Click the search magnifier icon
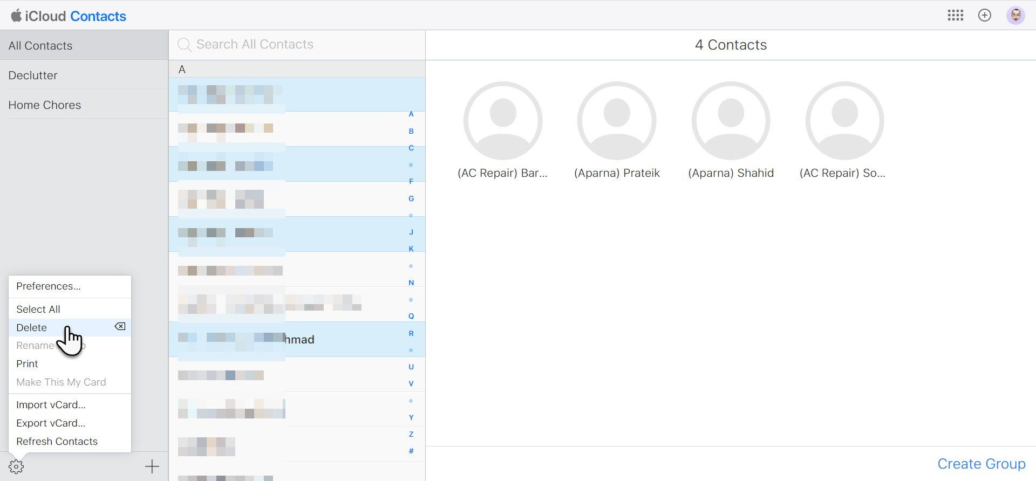Screen dimensions: 1036x481 coord(185,45)
